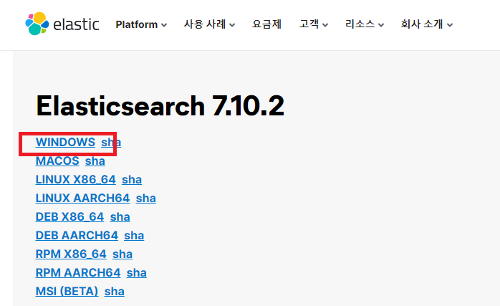Expand the 회사 소개 menu
Screen dimensions: 500x306
427,24
